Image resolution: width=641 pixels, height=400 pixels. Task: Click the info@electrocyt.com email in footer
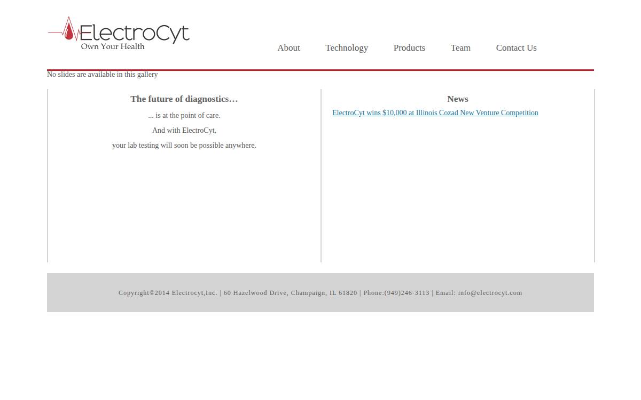tap(490, 293)
